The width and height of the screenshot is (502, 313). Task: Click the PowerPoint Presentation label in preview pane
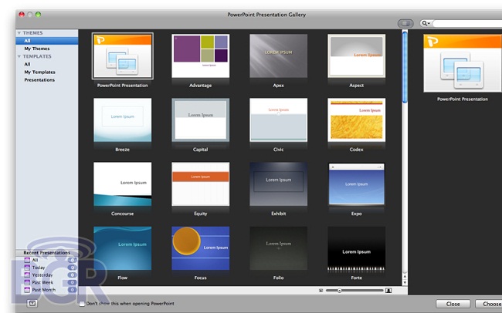pos(463,99)
